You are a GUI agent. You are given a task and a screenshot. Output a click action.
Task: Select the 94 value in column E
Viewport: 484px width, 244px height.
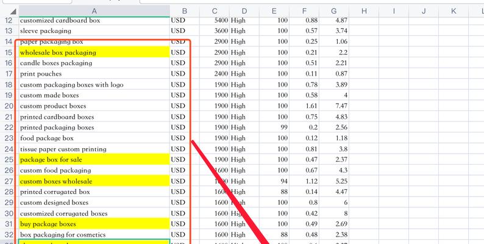pos(274,181)
